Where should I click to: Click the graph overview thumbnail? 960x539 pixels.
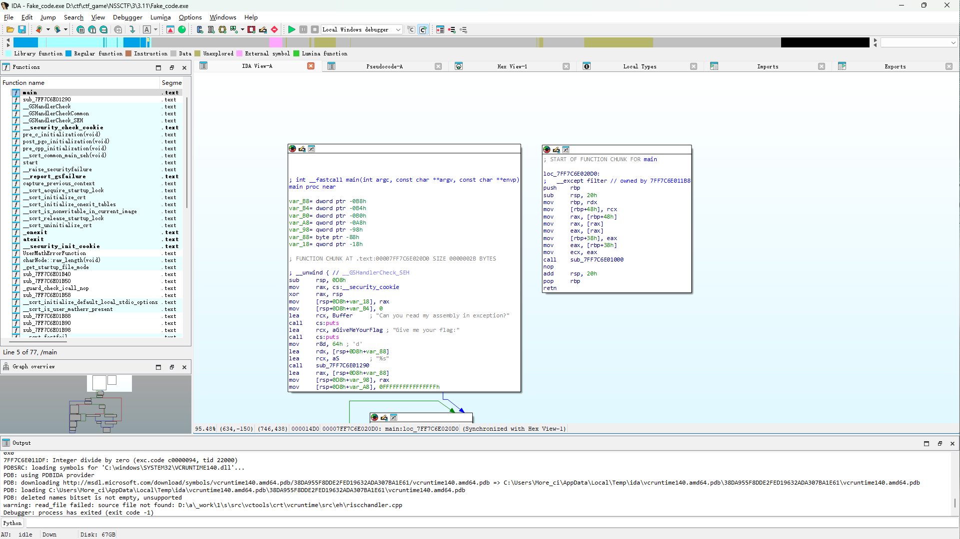click(x=95, y=403)
